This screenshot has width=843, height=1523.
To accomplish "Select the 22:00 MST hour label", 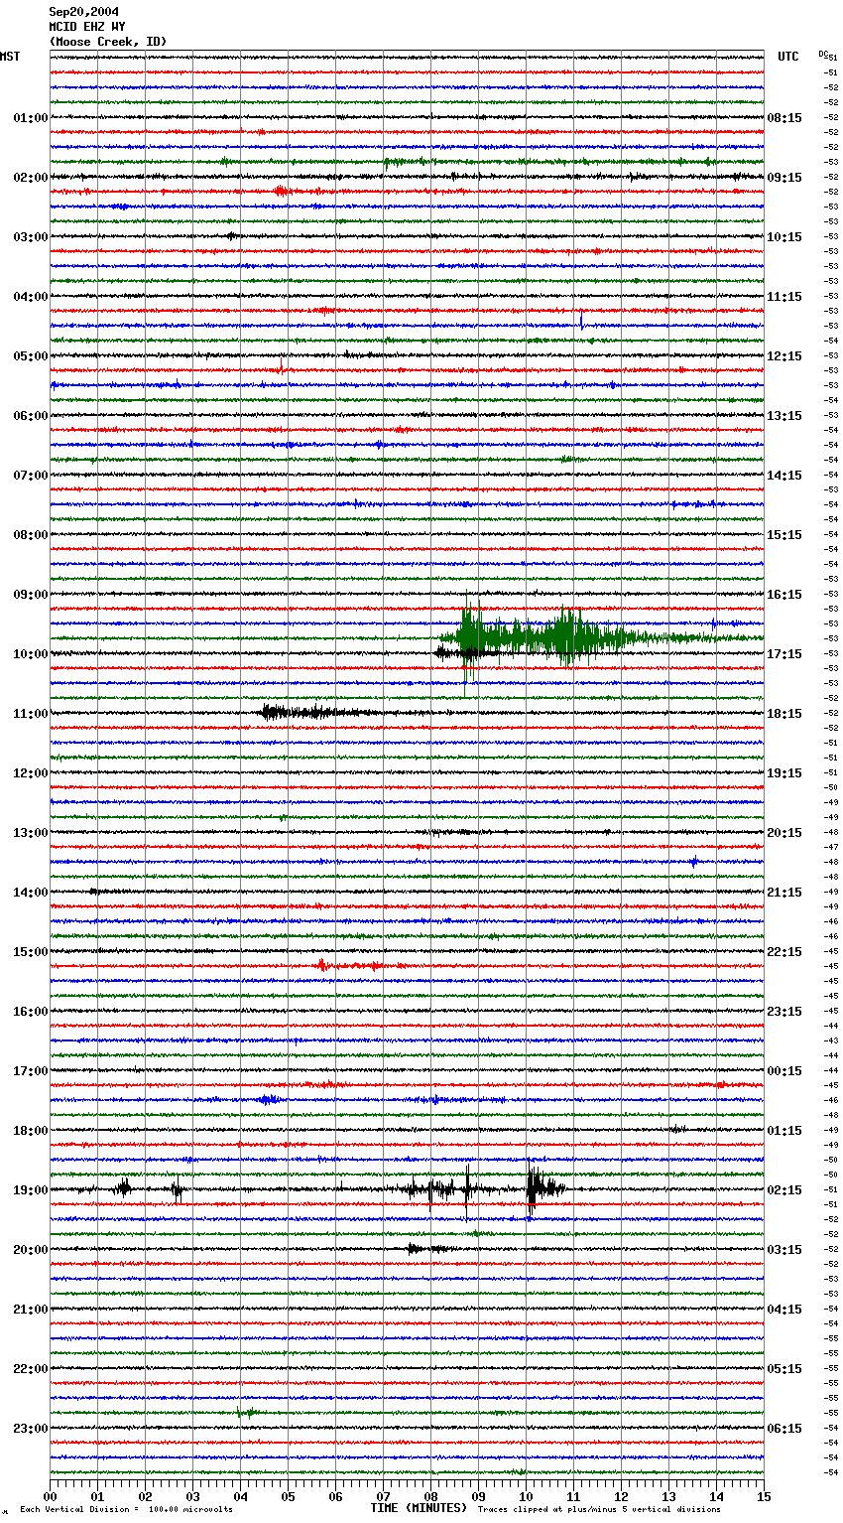I will tap(30, 1369).
